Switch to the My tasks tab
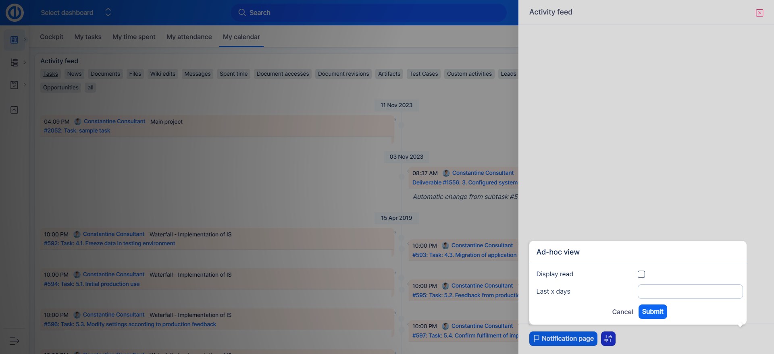 88,37
